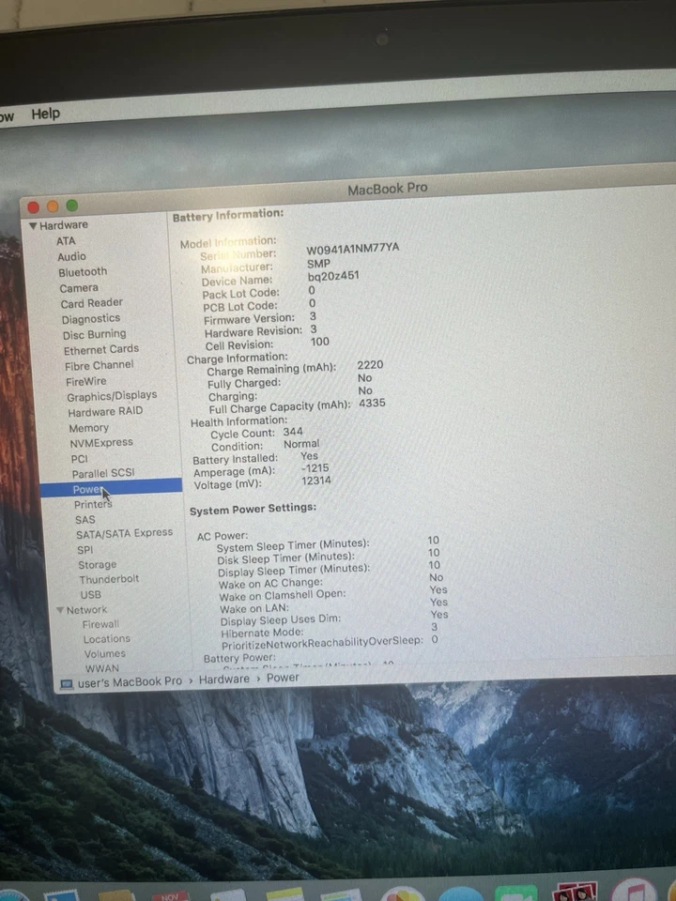
Task: Open iTunes music note icon in dock
Action: tap(634, 891)
